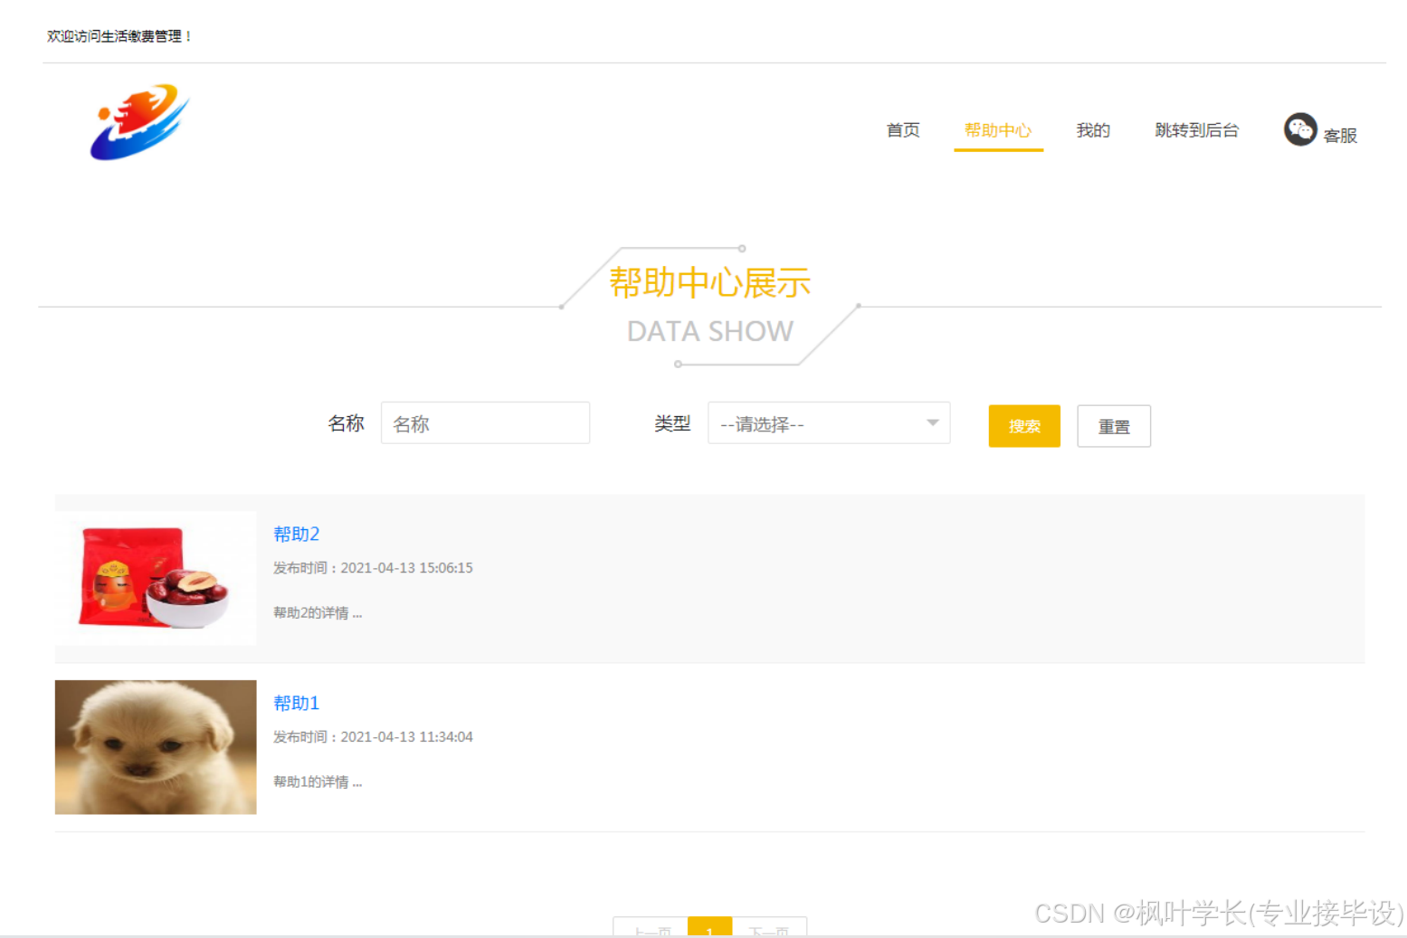This screenshot has width=1407, height=938.
Task: Open the 帮助2 title link
Action: (x=296, y=534)
